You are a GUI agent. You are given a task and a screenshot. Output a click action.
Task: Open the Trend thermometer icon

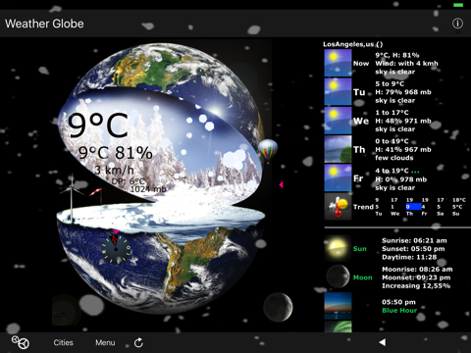click(x=338, y=207)
